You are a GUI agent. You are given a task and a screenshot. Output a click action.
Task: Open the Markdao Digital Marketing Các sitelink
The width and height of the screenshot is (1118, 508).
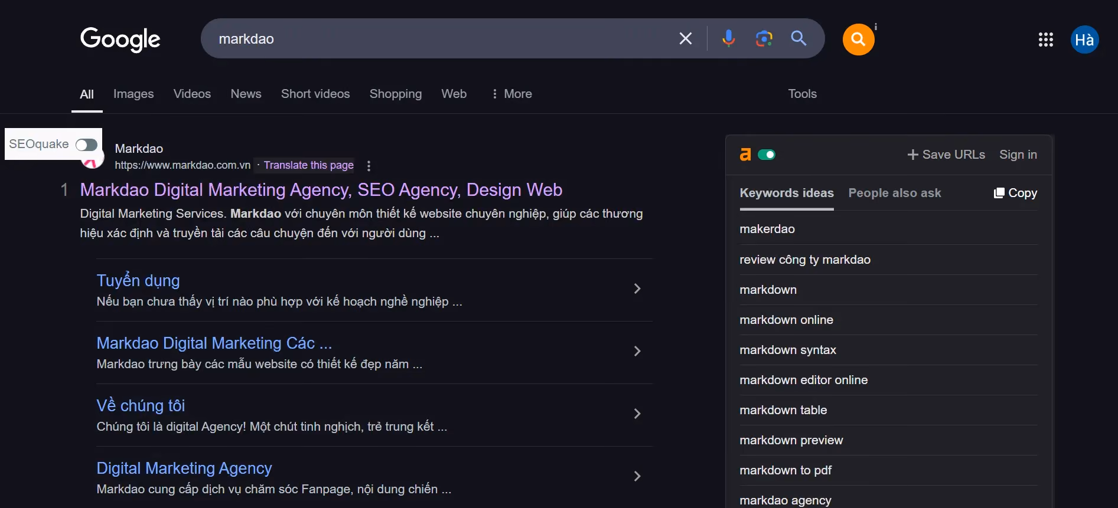[x=214, y=343]
